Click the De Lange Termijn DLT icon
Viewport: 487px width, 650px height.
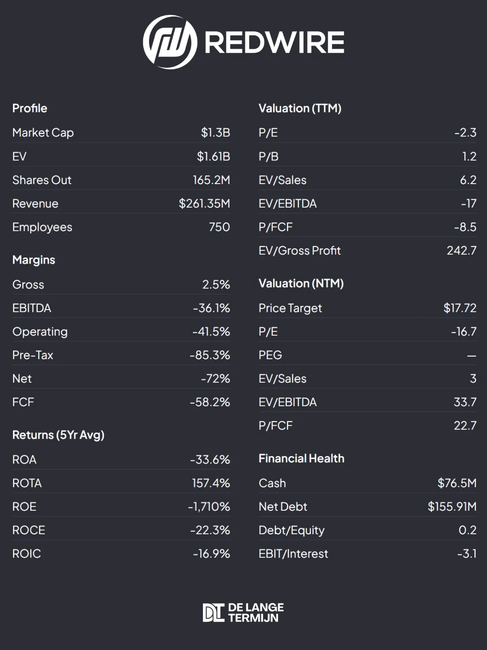click(213, 613)
